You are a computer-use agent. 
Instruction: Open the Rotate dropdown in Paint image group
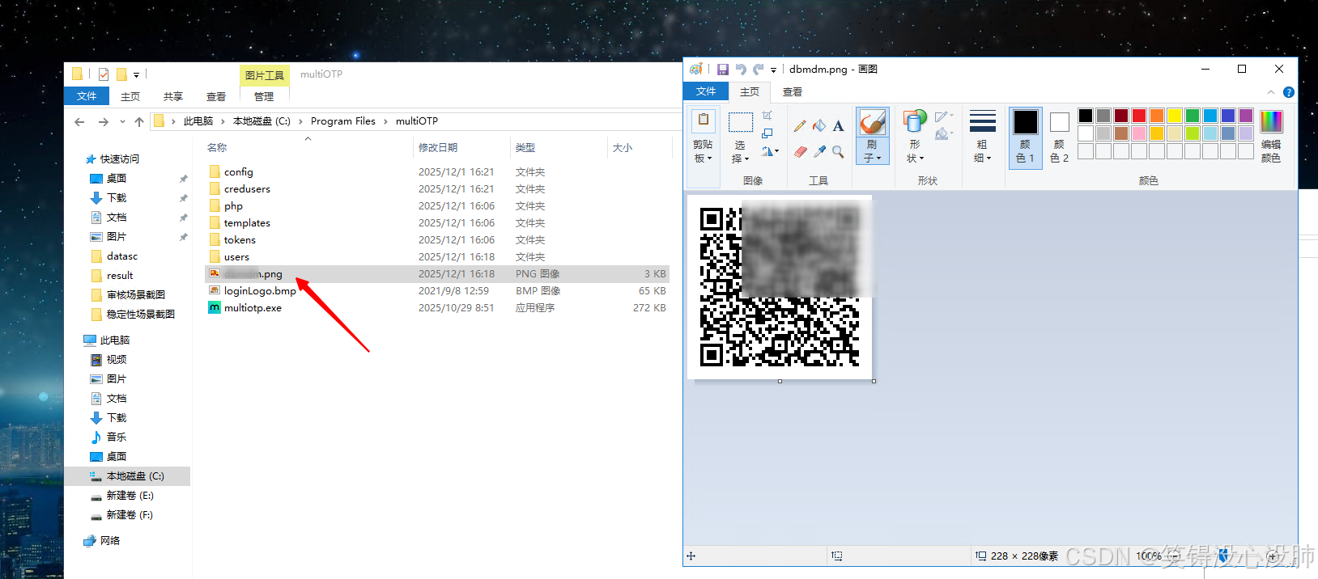(770, 151)
